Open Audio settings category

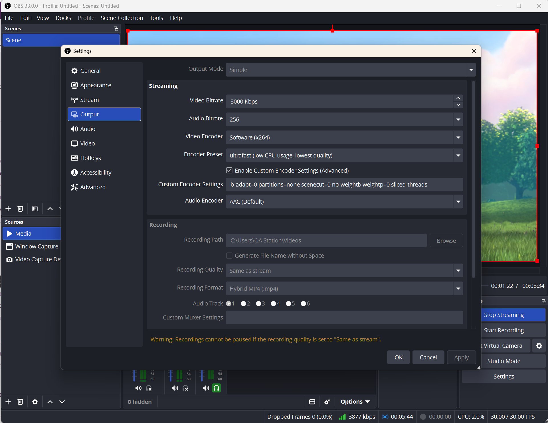[104, 129]
